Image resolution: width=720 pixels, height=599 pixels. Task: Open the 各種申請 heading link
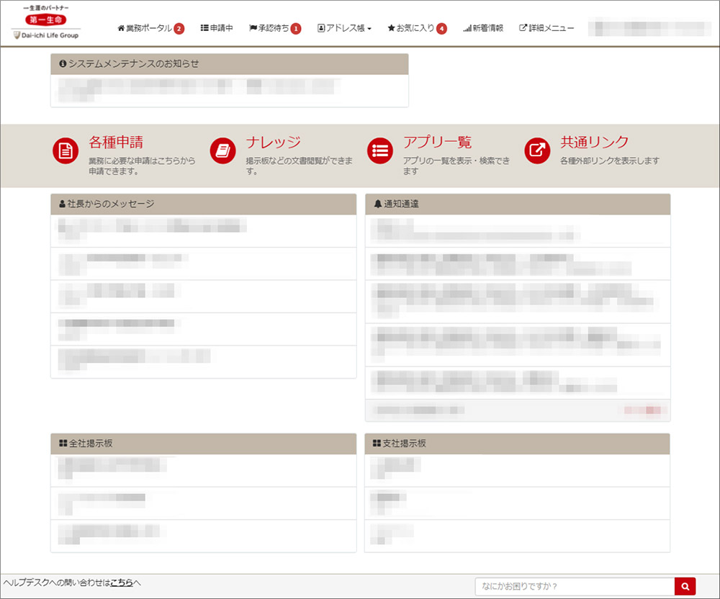[116, 142]
